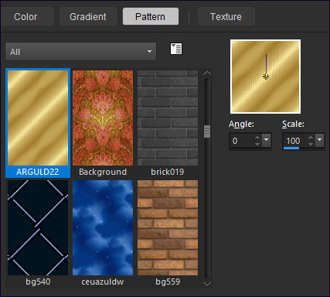
Task: Increase the Scale value with up stepper
Action: tap(311, 138)
